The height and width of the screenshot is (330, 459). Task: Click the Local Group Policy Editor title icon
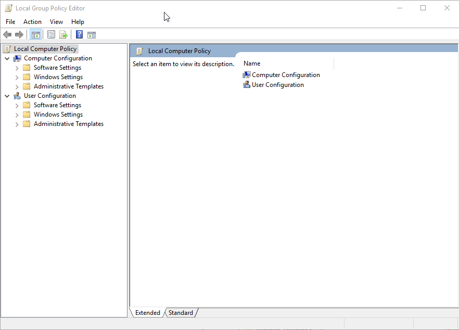click(x=8, y=8)
